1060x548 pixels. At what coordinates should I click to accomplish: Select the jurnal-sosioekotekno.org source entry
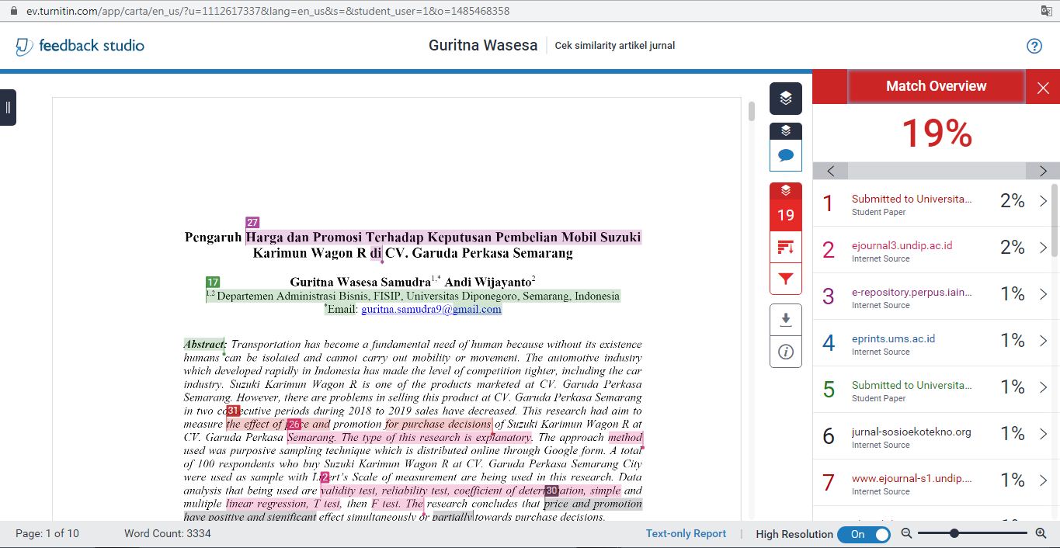click(x=911, y=432)
